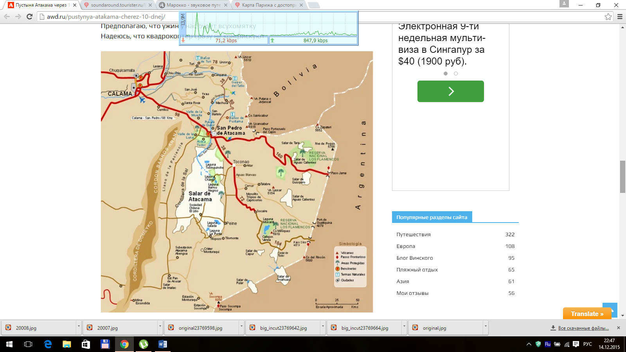
Task: Switch to soundaround.tourister.ru tab
Action: pyautogui.click(x=117, y=5)
